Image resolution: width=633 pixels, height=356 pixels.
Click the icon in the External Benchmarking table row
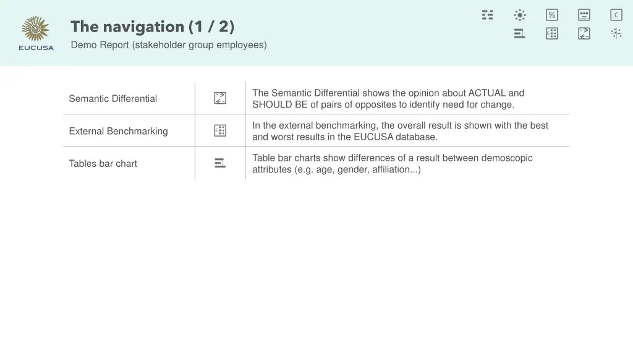220,130
